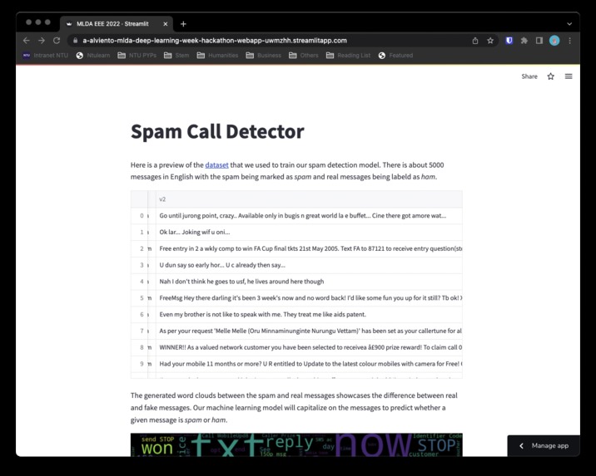
Task: Open Streamlit hamburger menu
Action: pos(569,76)
